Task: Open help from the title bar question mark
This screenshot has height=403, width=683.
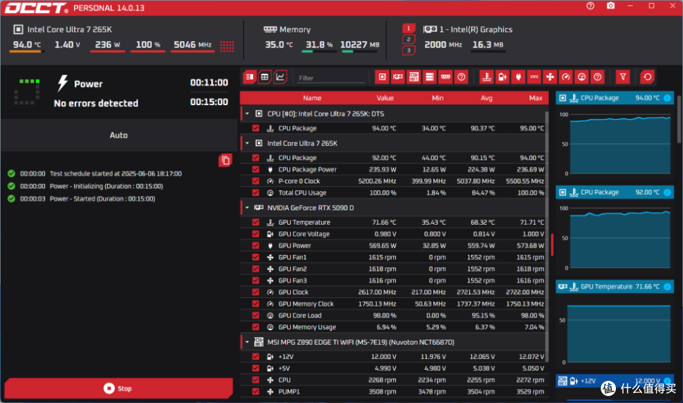Action: tap(590, 6)
